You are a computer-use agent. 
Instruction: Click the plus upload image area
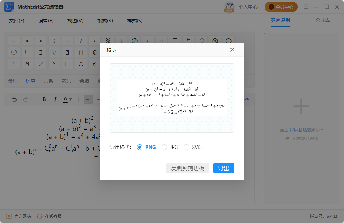(301, 106)
